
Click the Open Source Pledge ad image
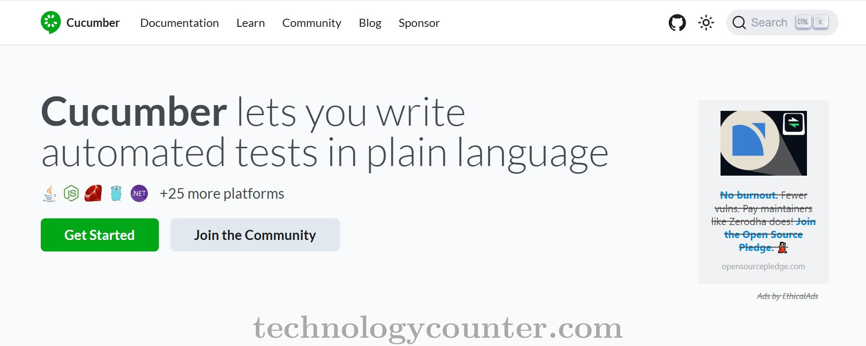point(763,143)
